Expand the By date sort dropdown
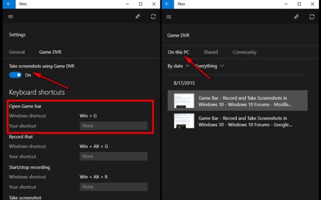 point(178,66)
